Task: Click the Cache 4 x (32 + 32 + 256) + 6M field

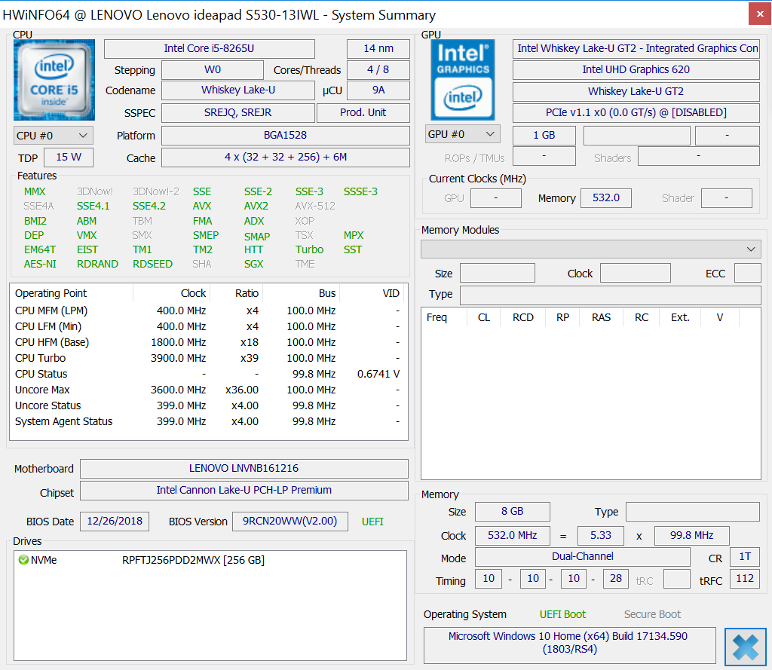Action: [286, 158]
